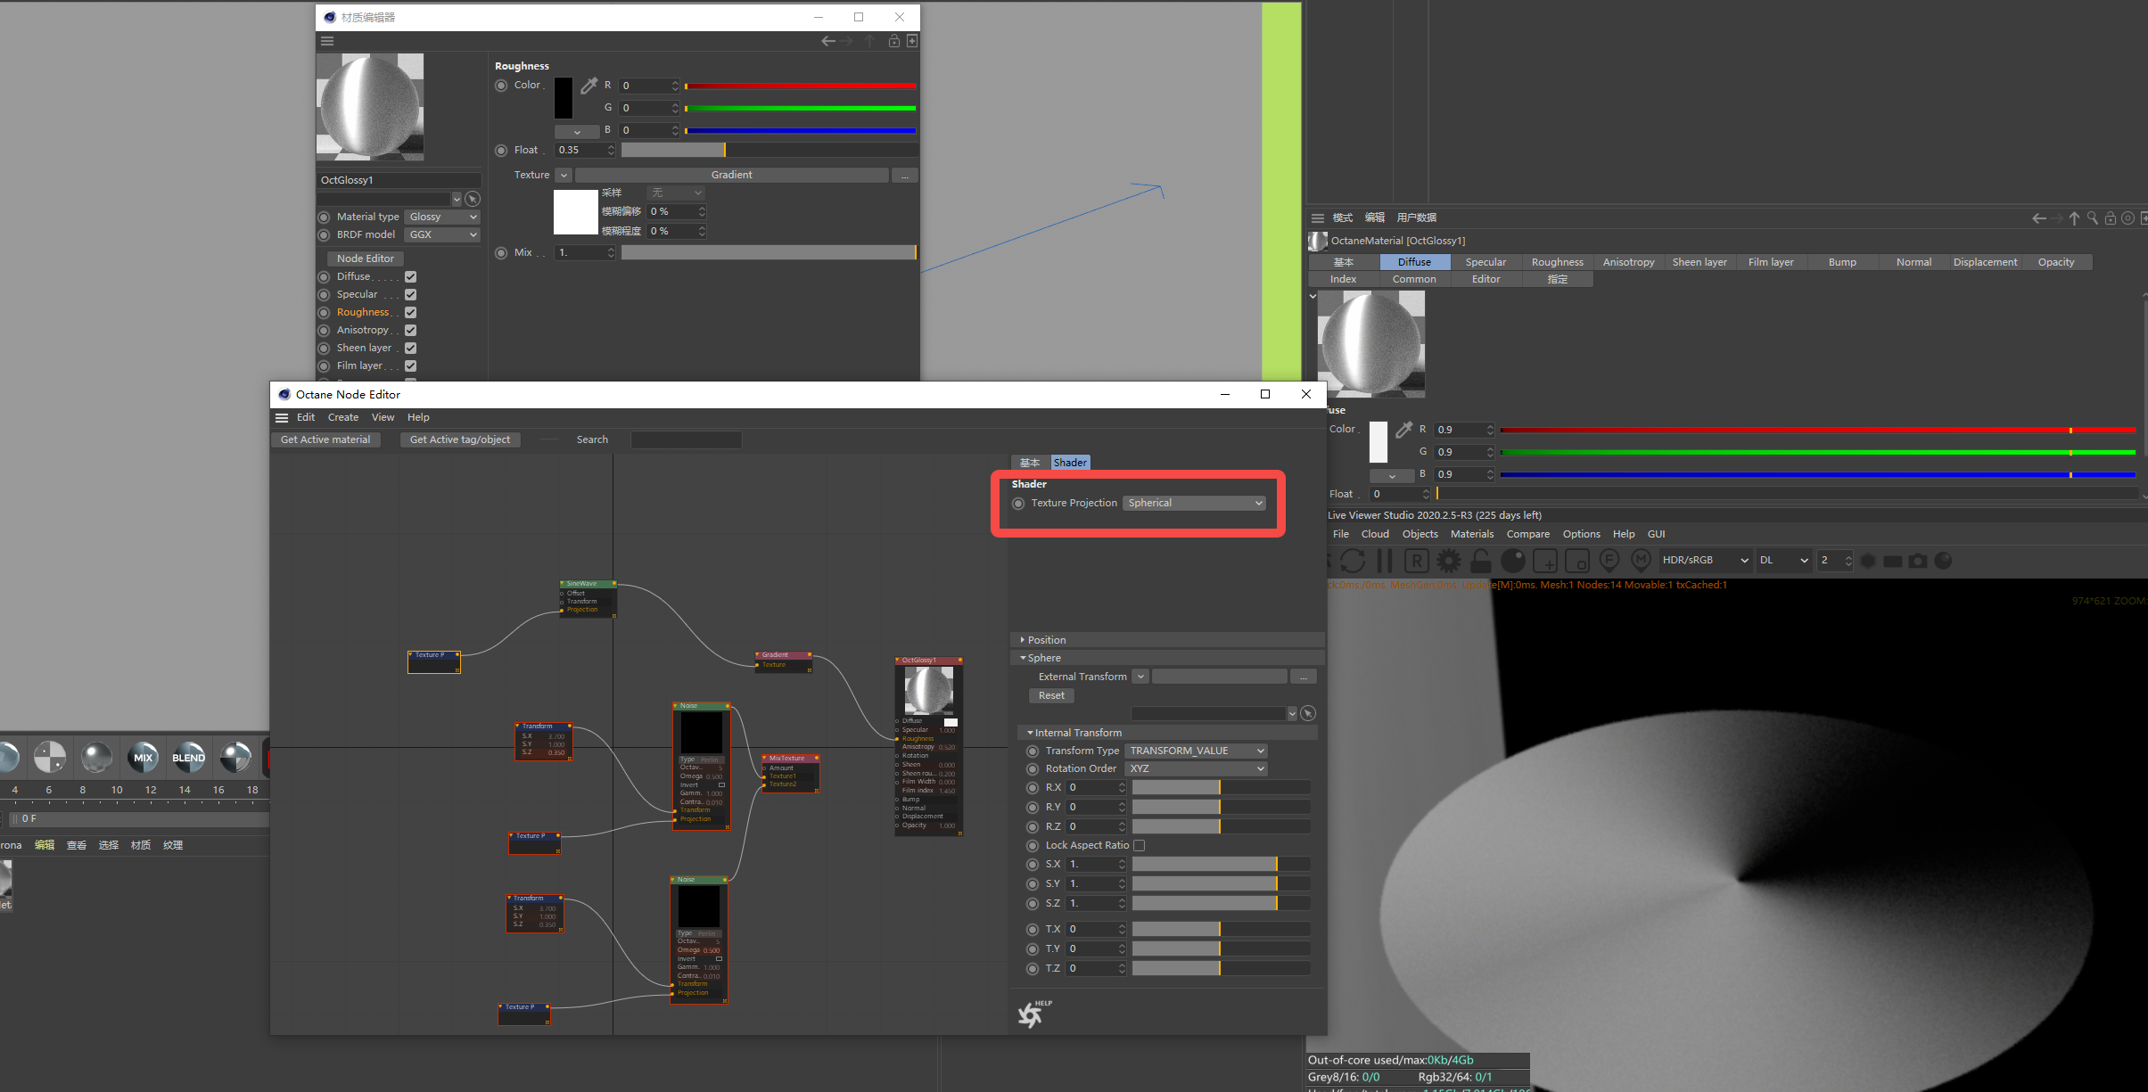
Task: Click the Live Viewer restart render icon
Action: tap(1353, 561)
